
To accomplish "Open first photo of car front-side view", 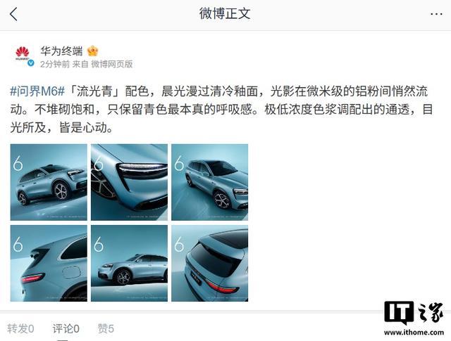I will point(49,182).
